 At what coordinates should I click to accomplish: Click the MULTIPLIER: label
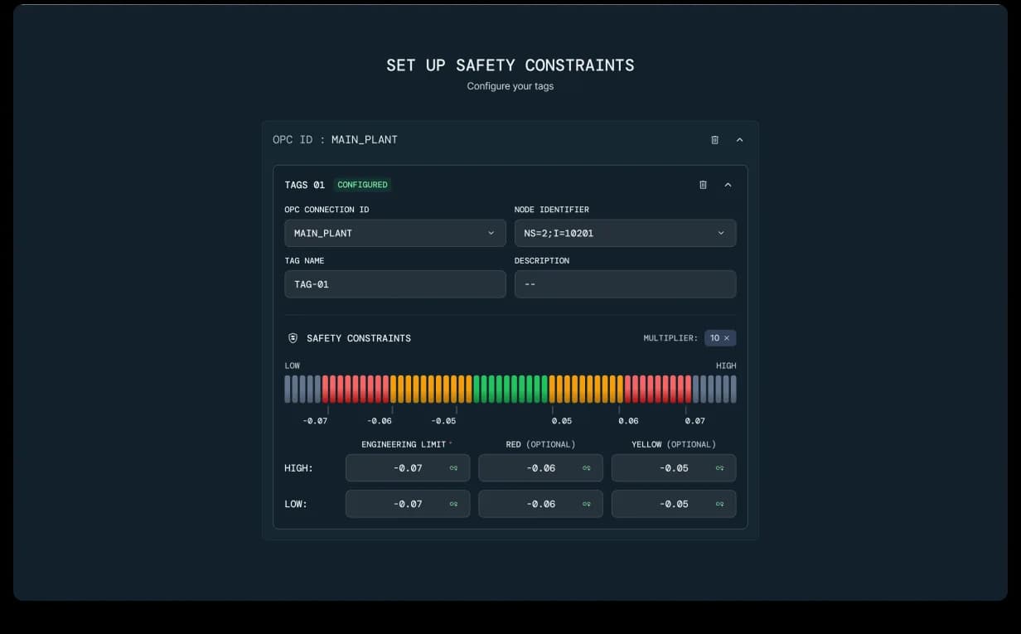pyautogui.click(x=670, y=338)
